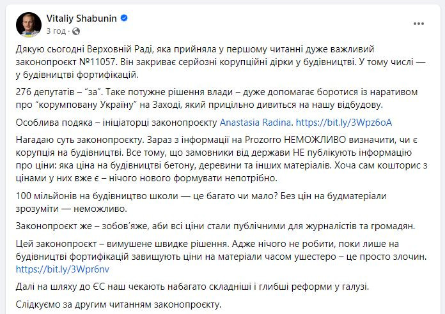Open Vitaliy Shabunin's profile picture
The width and height of the screenshot is (445, 314).
(29, 25)
